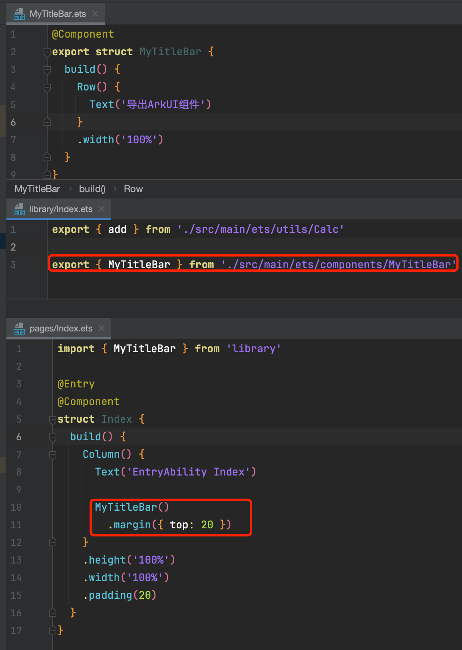
Task: Click line number 3 in library/Index.ets gutter
Action: click(x=13, y=265)
